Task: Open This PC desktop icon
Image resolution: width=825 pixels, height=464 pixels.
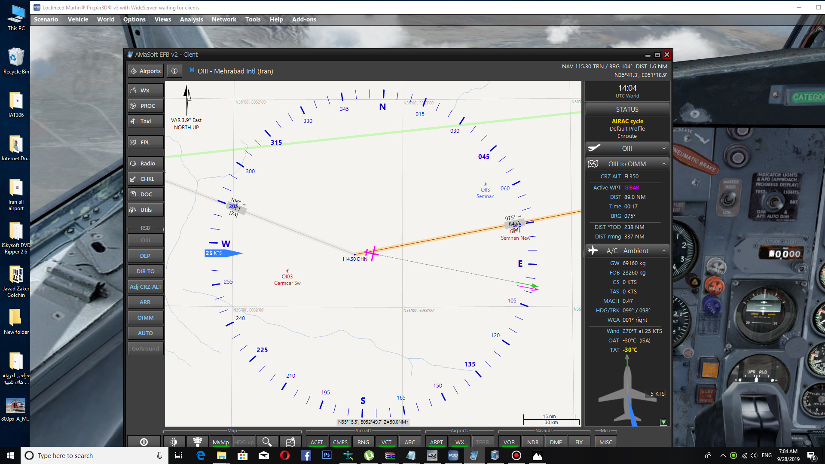Action: [16, 18]
